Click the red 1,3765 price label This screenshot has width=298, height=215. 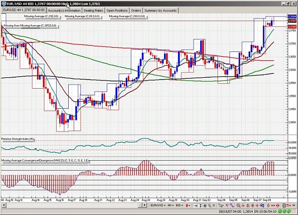point(292,27)
